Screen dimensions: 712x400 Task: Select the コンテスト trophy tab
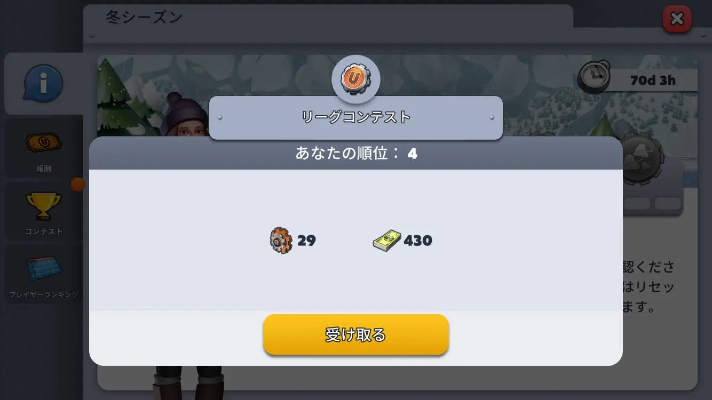(x=44, y=211)
